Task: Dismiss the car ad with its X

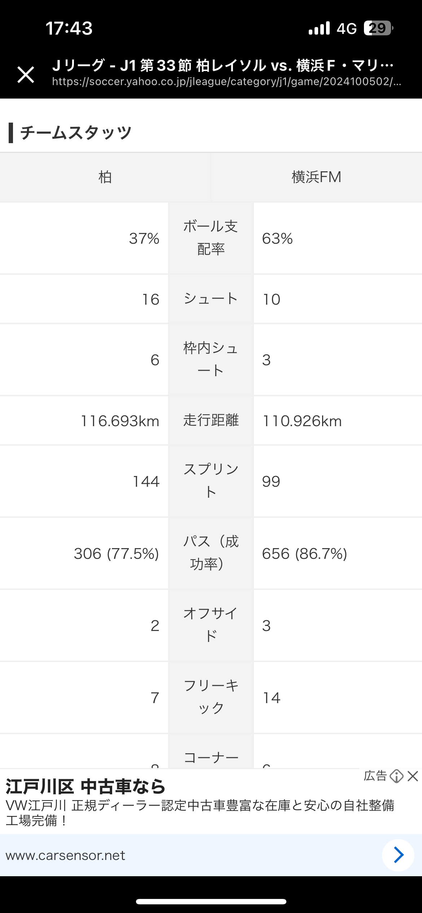Action: click(413, 776)
